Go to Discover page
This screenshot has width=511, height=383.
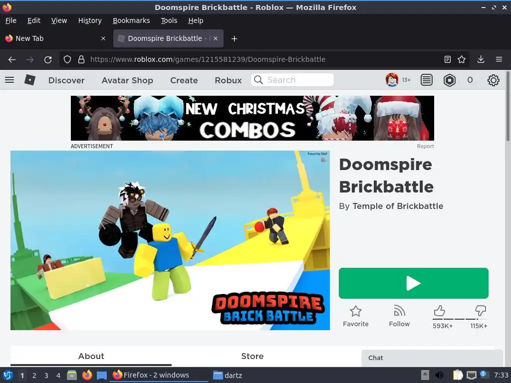[66, 80]
